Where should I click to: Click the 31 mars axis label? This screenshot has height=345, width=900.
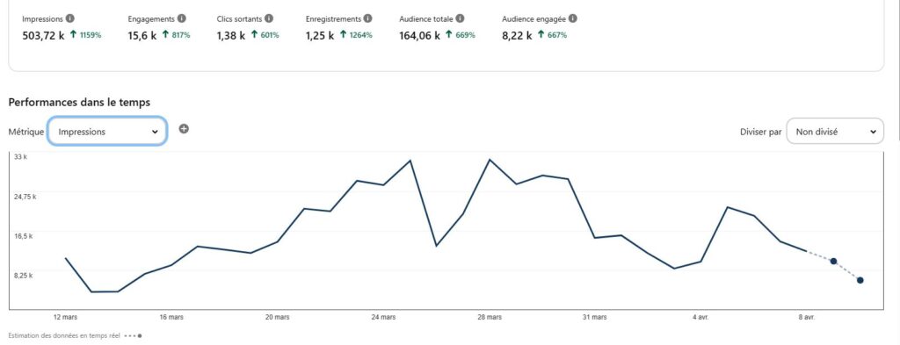[x=595, y=317]
